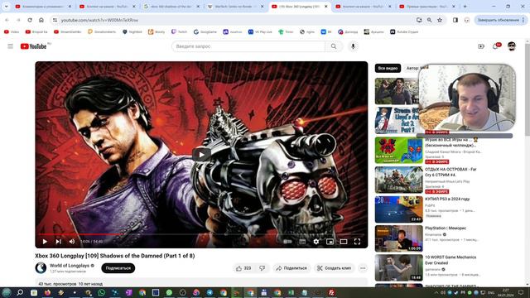Open a new browser tab
The image size is (530, 298).
(465, 7)
